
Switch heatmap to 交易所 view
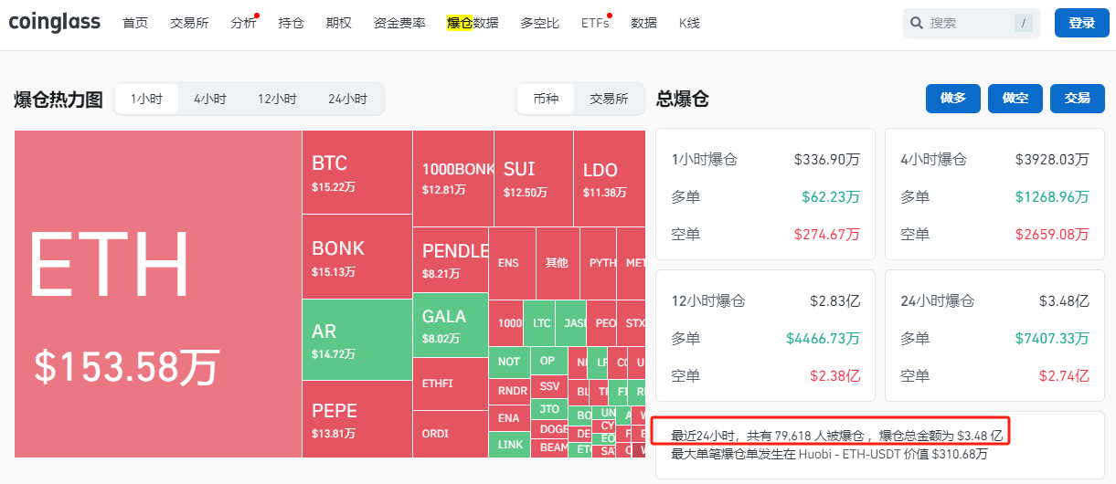(609, 99)
